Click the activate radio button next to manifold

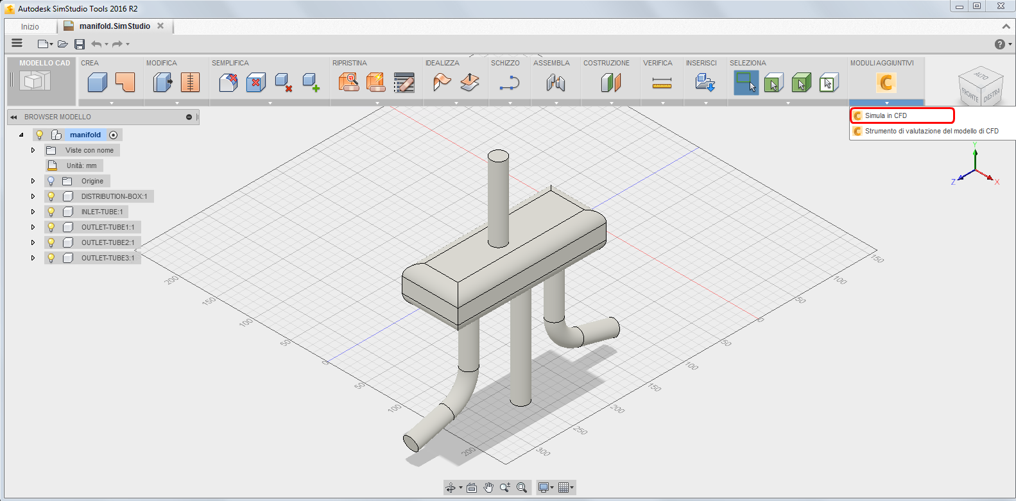point(114,135)
